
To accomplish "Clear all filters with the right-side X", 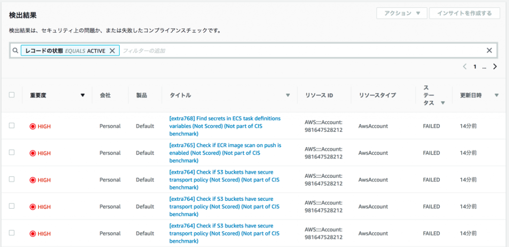I will (x=489, y=50).
